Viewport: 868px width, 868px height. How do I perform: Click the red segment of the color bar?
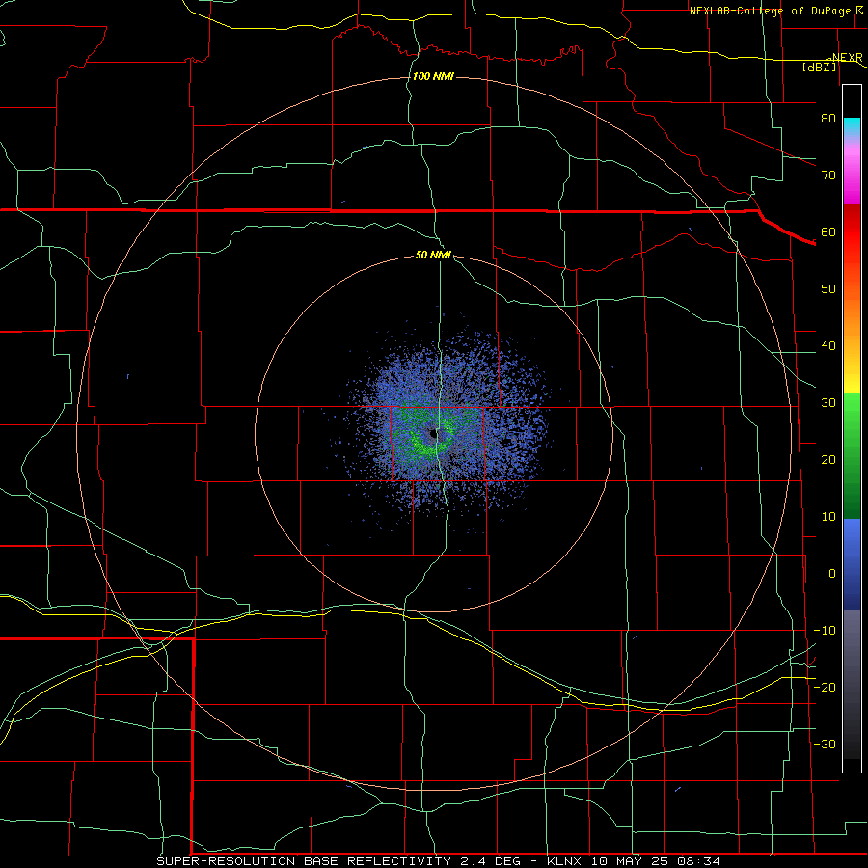click(x=852, y=231)
